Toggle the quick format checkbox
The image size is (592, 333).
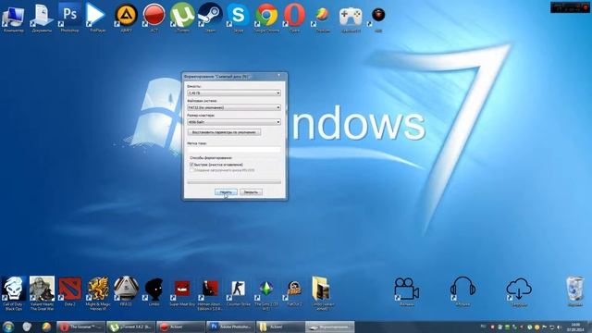tap(191, 165)
